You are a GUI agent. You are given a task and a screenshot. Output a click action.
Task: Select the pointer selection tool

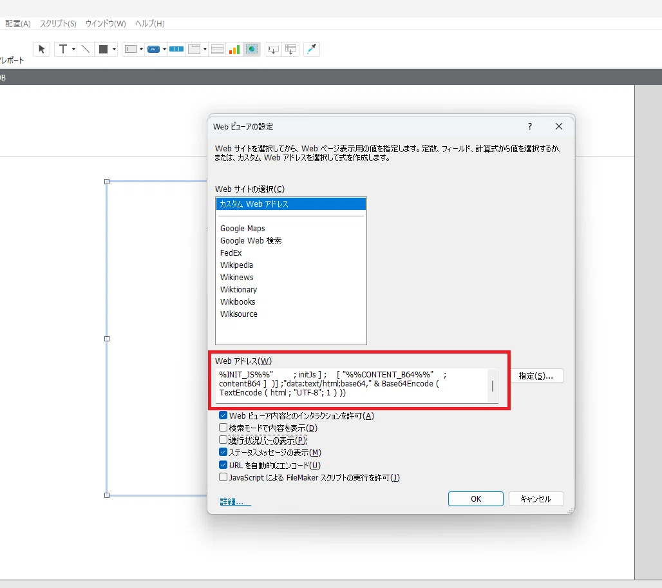point(42,50)
